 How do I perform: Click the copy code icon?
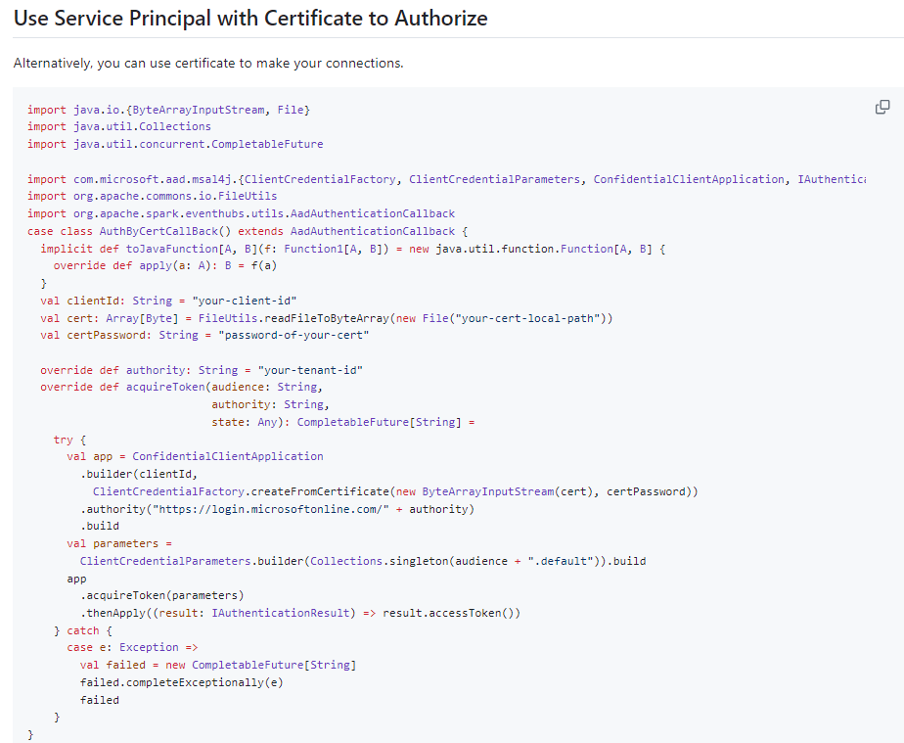coord(881,106)
